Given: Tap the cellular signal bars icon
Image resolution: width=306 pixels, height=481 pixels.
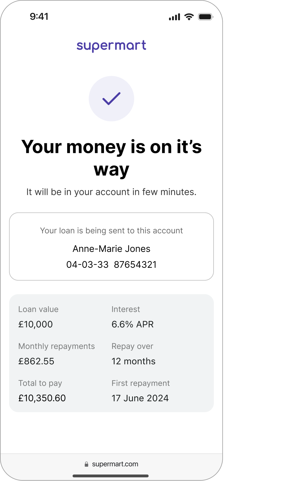Looking at the screenshot, I should (175, 17).
